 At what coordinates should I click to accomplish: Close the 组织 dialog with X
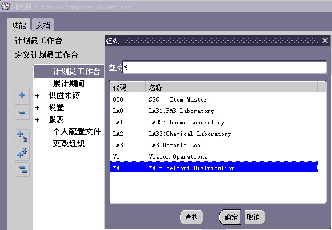[x=325, y=41]
